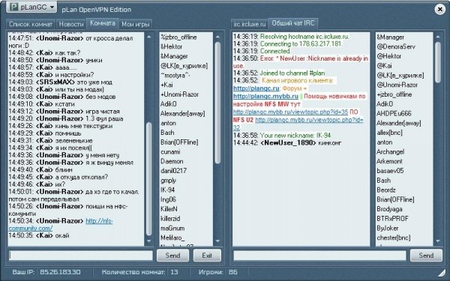This screenshot has height=281, width=450.
Task: Select Archangel in IRC user list
Action: pos(390,151)
